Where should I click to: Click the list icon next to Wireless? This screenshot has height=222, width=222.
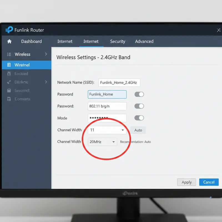[9, 54]
